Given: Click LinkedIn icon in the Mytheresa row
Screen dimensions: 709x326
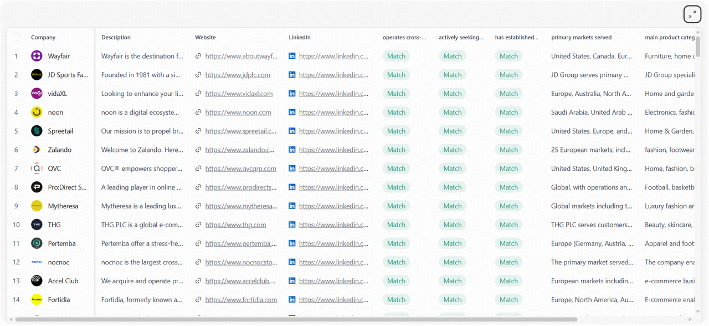Looking at the screenshot, I should (x=292, y=206).
